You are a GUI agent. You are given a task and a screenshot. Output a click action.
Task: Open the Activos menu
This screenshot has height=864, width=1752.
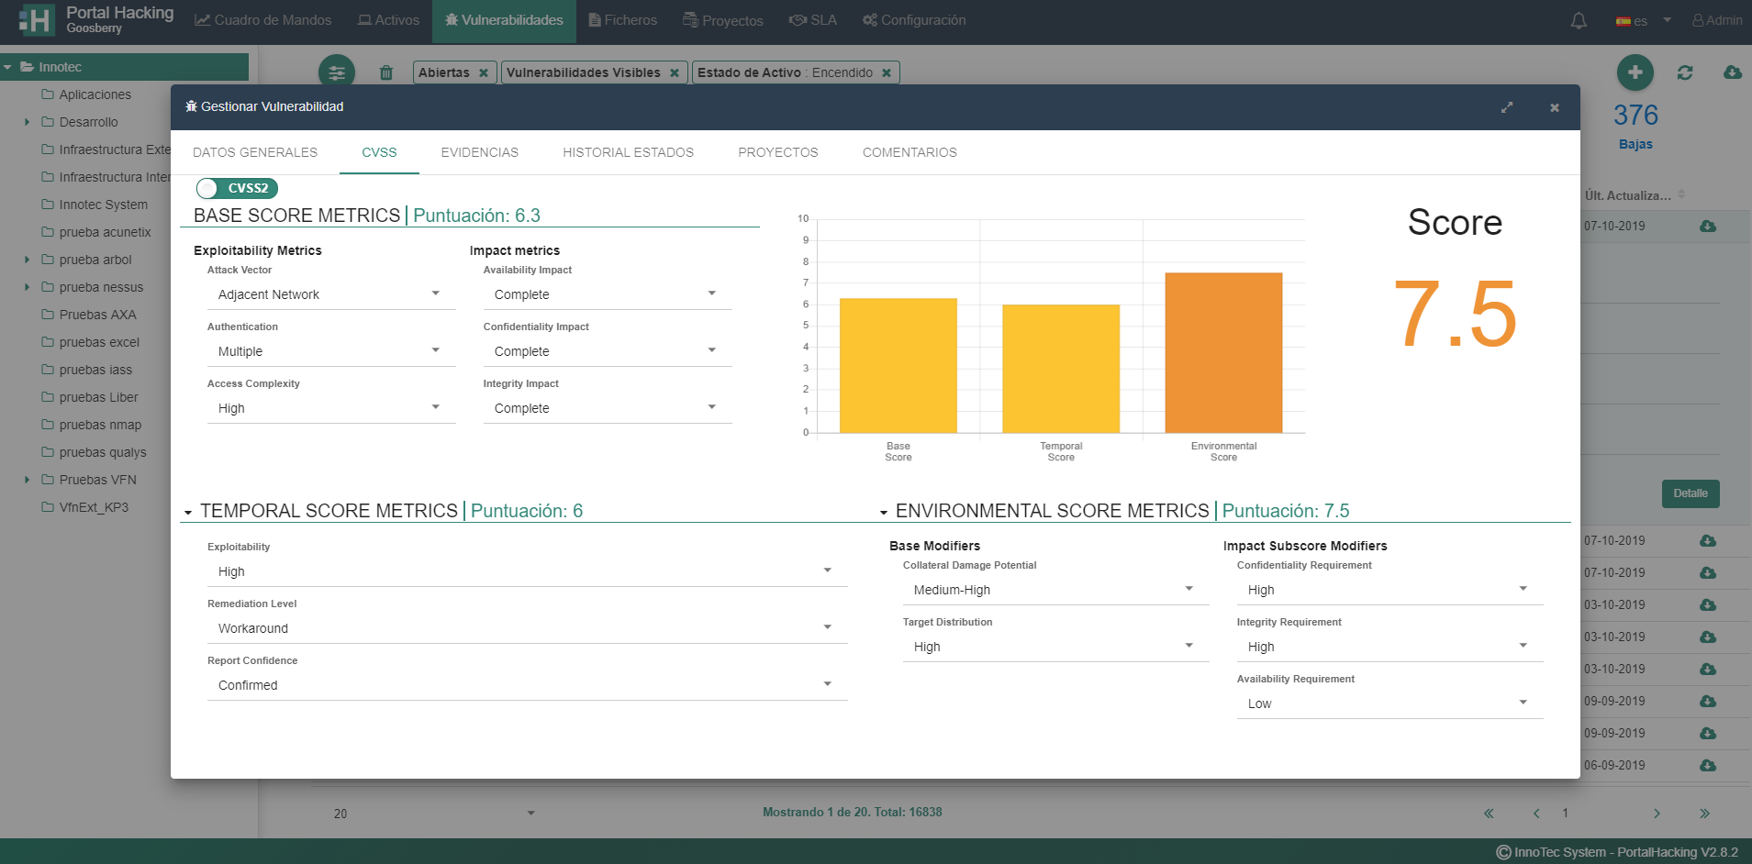(388, 20)
